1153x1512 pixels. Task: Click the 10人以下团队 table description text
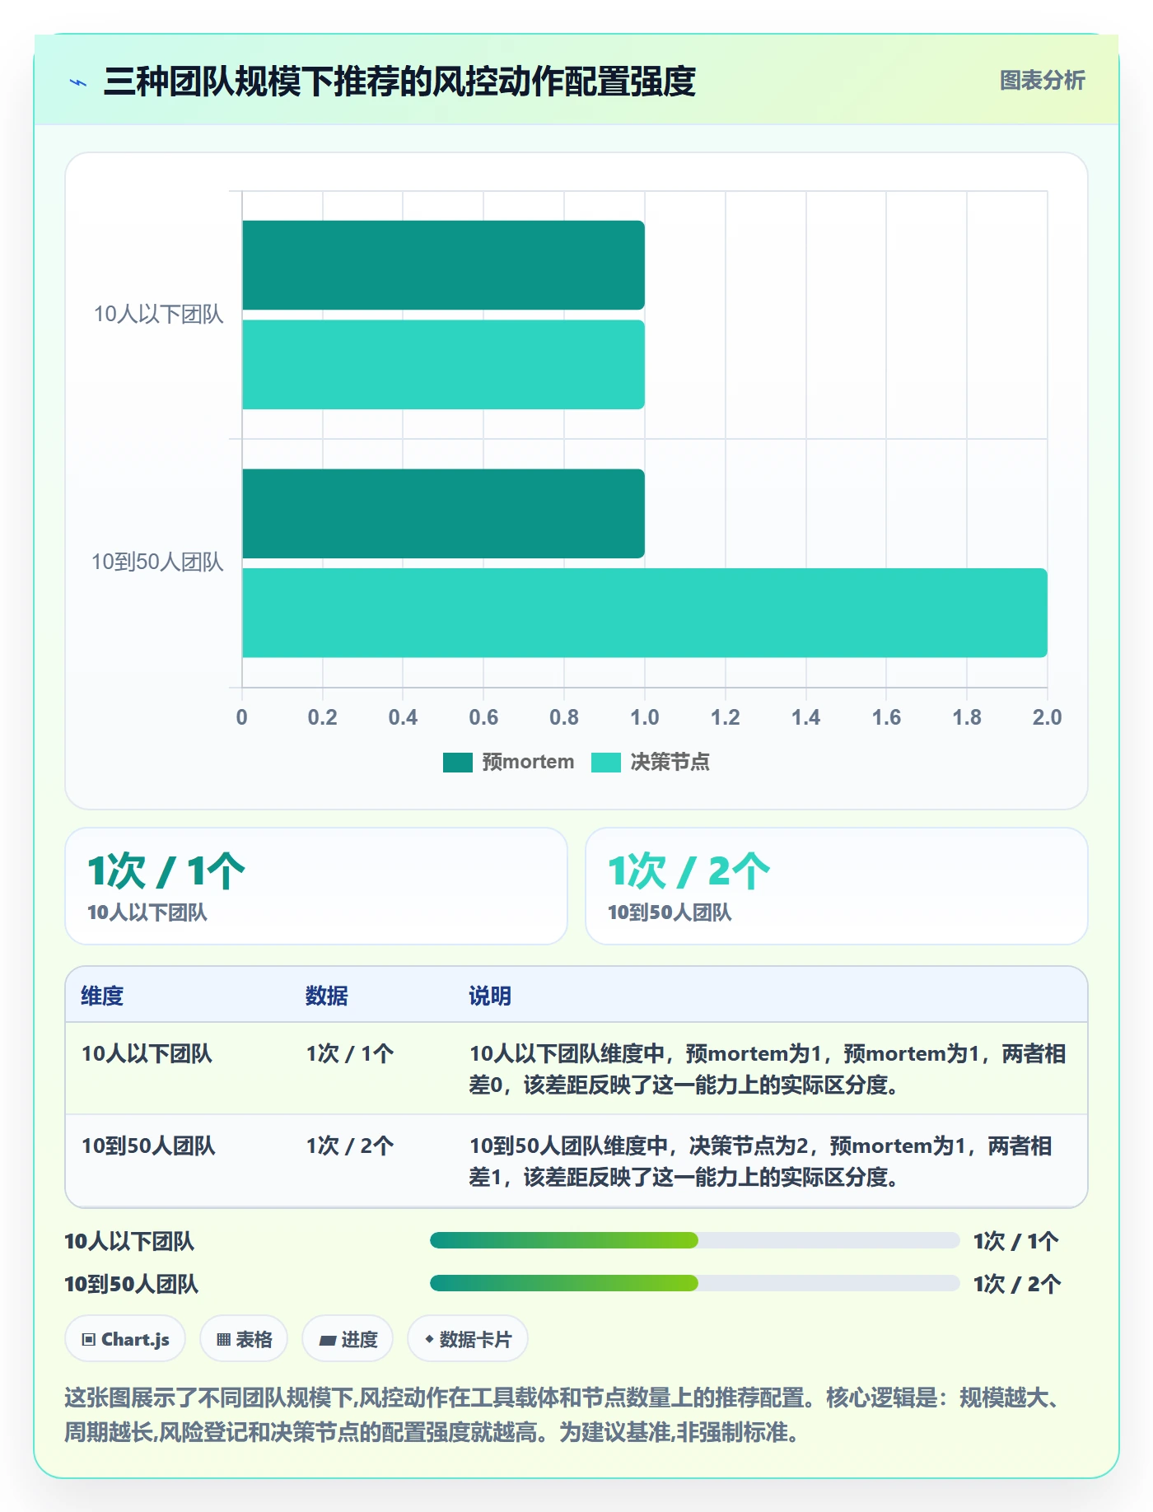[x=768, y=1069]
